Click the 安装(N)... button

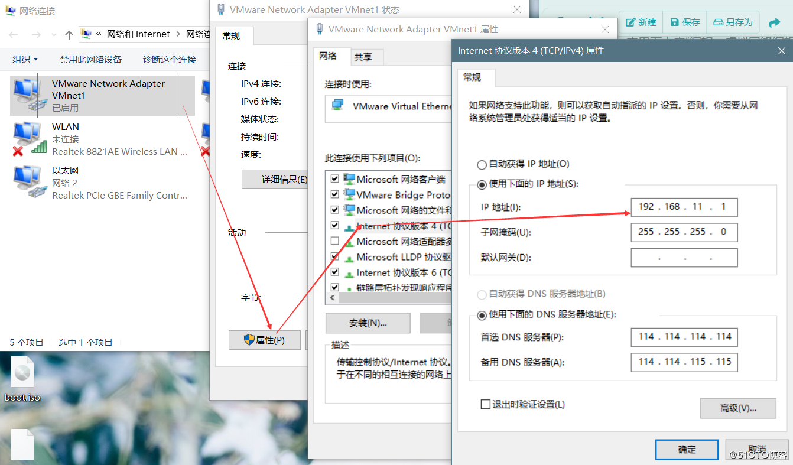point(368,323)
